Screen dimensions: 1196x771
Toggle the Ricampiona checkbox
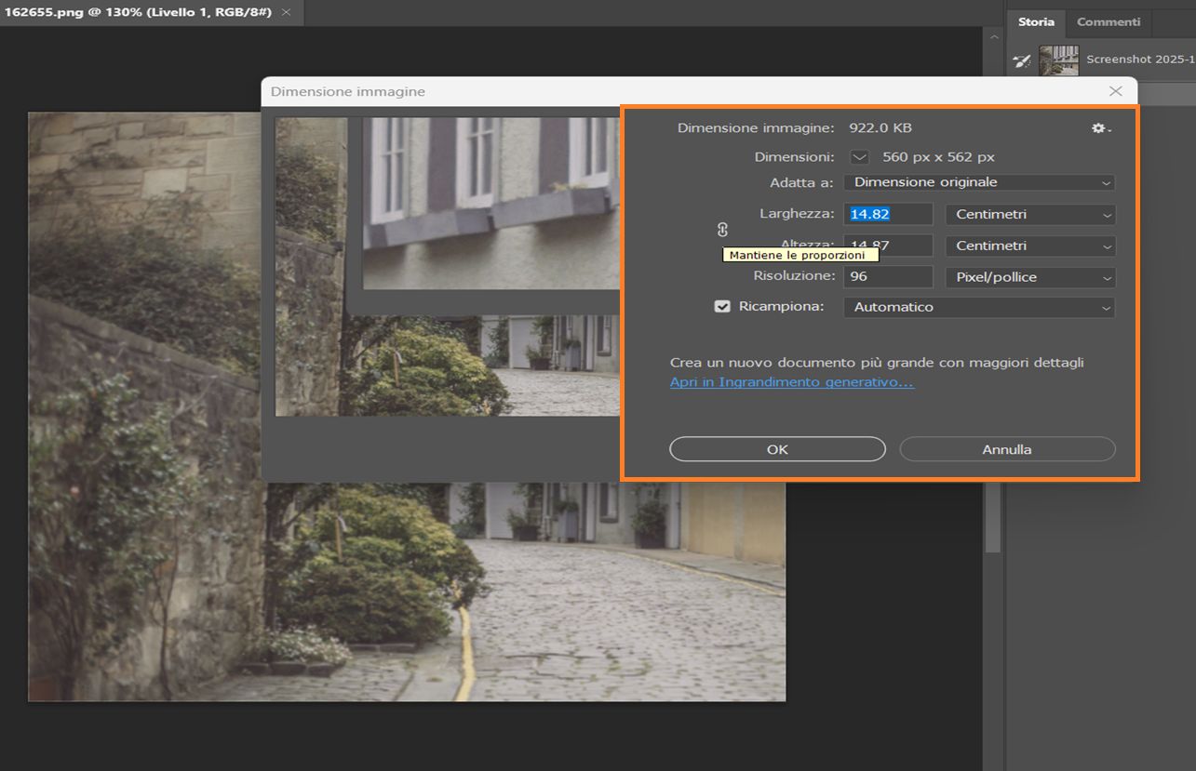[722, 306]
